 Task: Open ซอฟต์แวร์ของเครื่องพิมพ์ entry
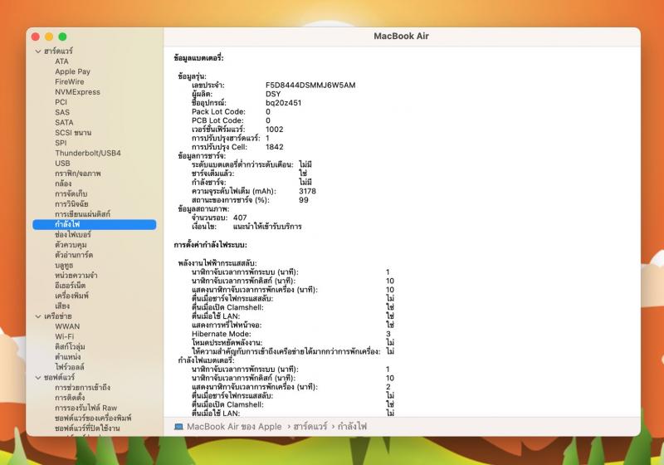click(x=93, y=418)
